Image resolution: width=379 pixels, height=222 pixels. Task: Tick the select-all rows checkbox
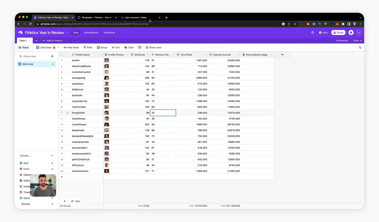(62, 55)
